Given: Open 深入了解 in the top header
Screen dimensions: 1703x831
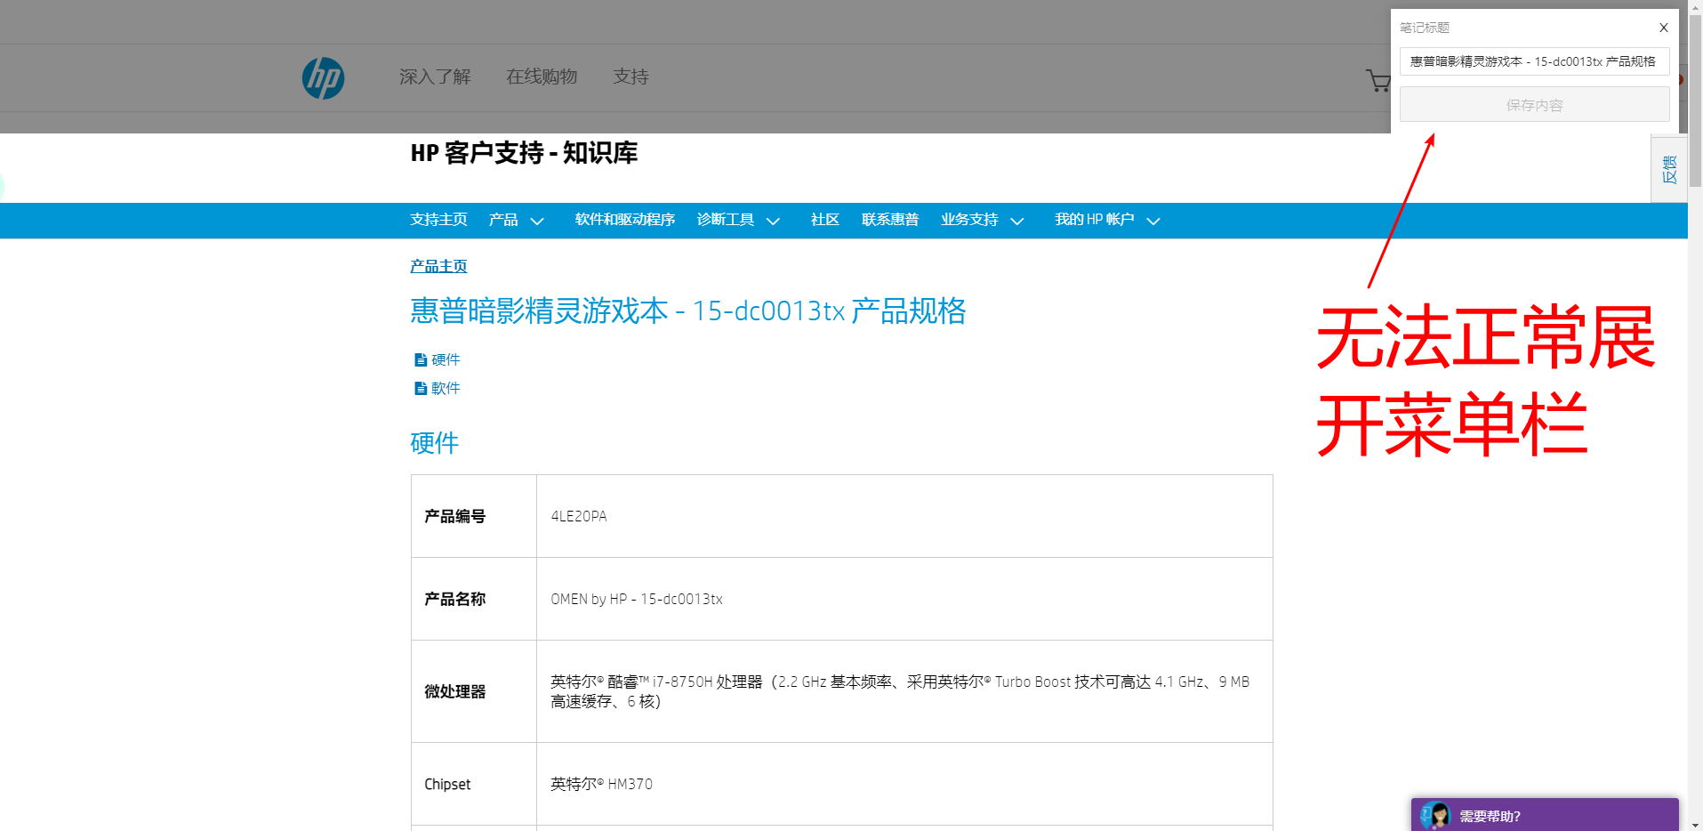Looking at the screenshot, I should 435,77.
